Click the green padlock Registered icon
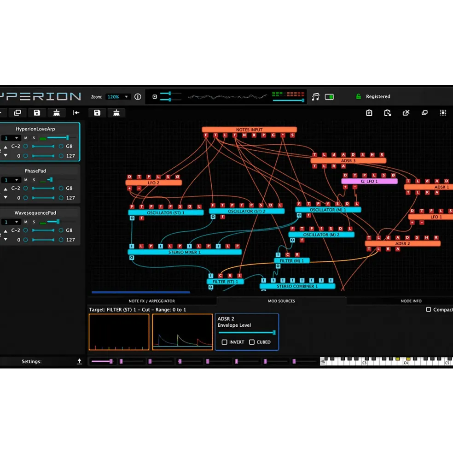Screen dimensions: 453x454 click(359, 97)
